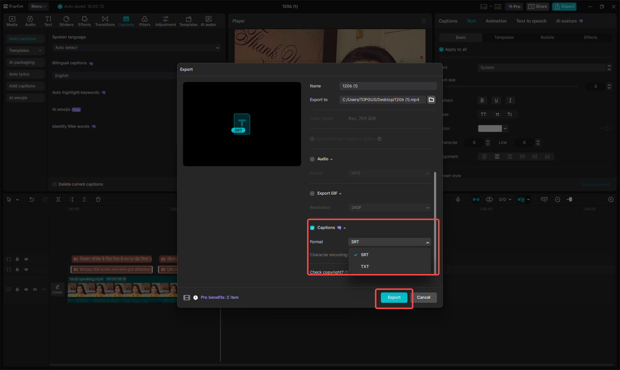Open the Media panel icon
Viewport: 620px width, 370px height.
12,21
